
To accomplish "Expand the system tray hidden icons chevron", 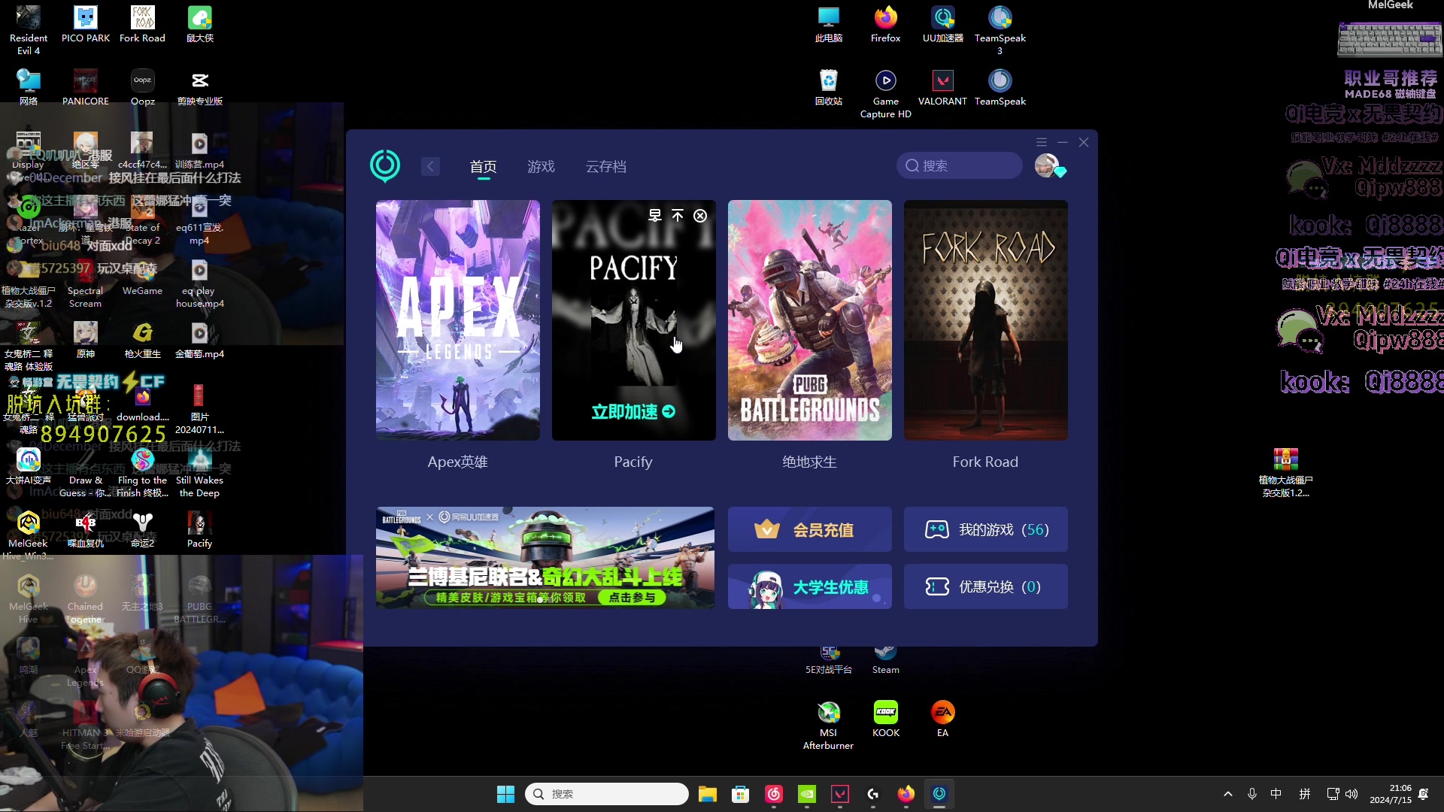I will coord(1228,794).
